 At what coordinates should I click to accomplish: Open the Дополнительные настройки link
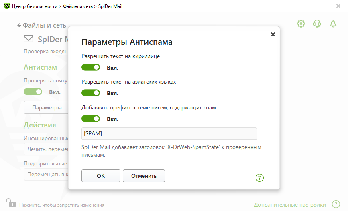pos(290,205)
